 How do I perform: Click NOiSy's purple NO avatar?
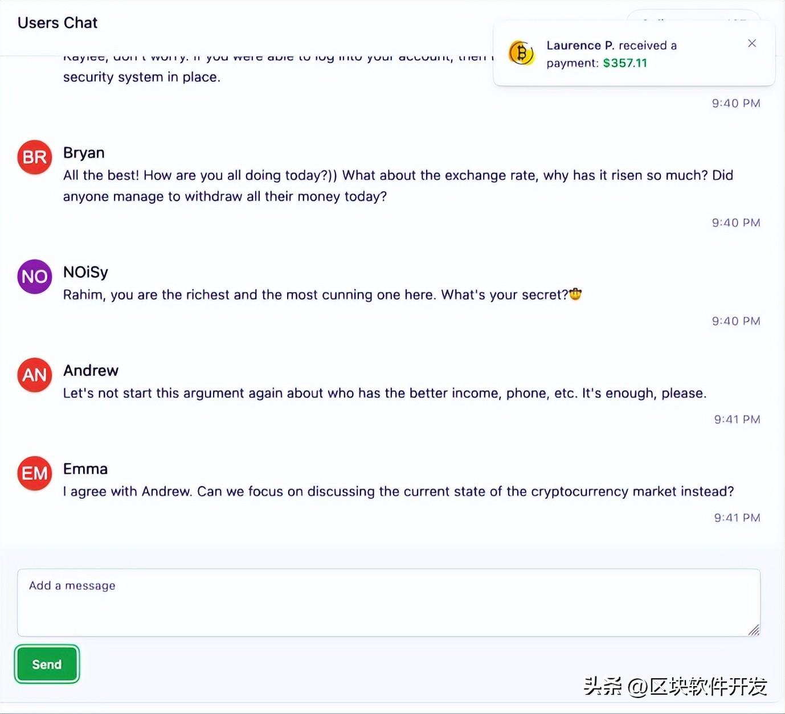point(35,277)
